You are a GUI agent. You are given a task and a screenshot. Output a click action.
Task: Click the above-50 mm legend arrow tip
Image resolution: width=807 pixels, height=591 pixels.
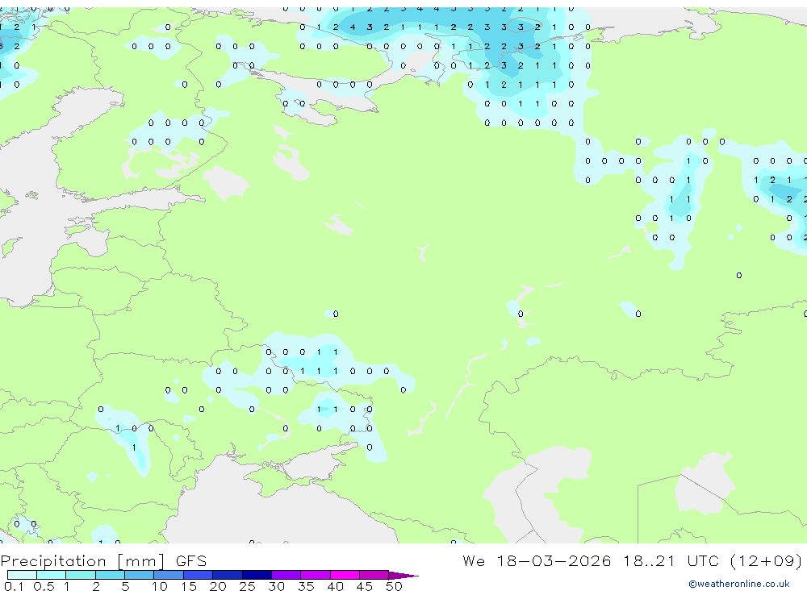coord(403,575)
